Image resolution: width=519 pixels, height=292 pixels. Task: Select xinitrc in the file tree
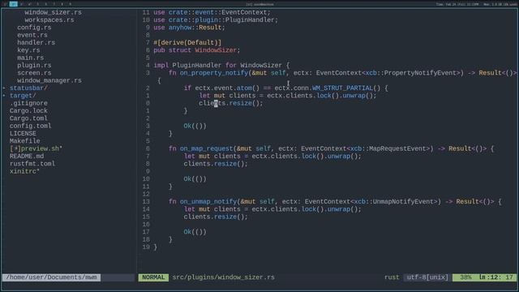(24, 171)
